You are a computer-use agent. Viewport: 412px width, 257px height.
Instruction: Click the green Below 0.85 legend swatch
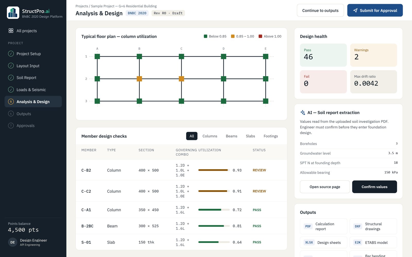[x=205, y=36]
